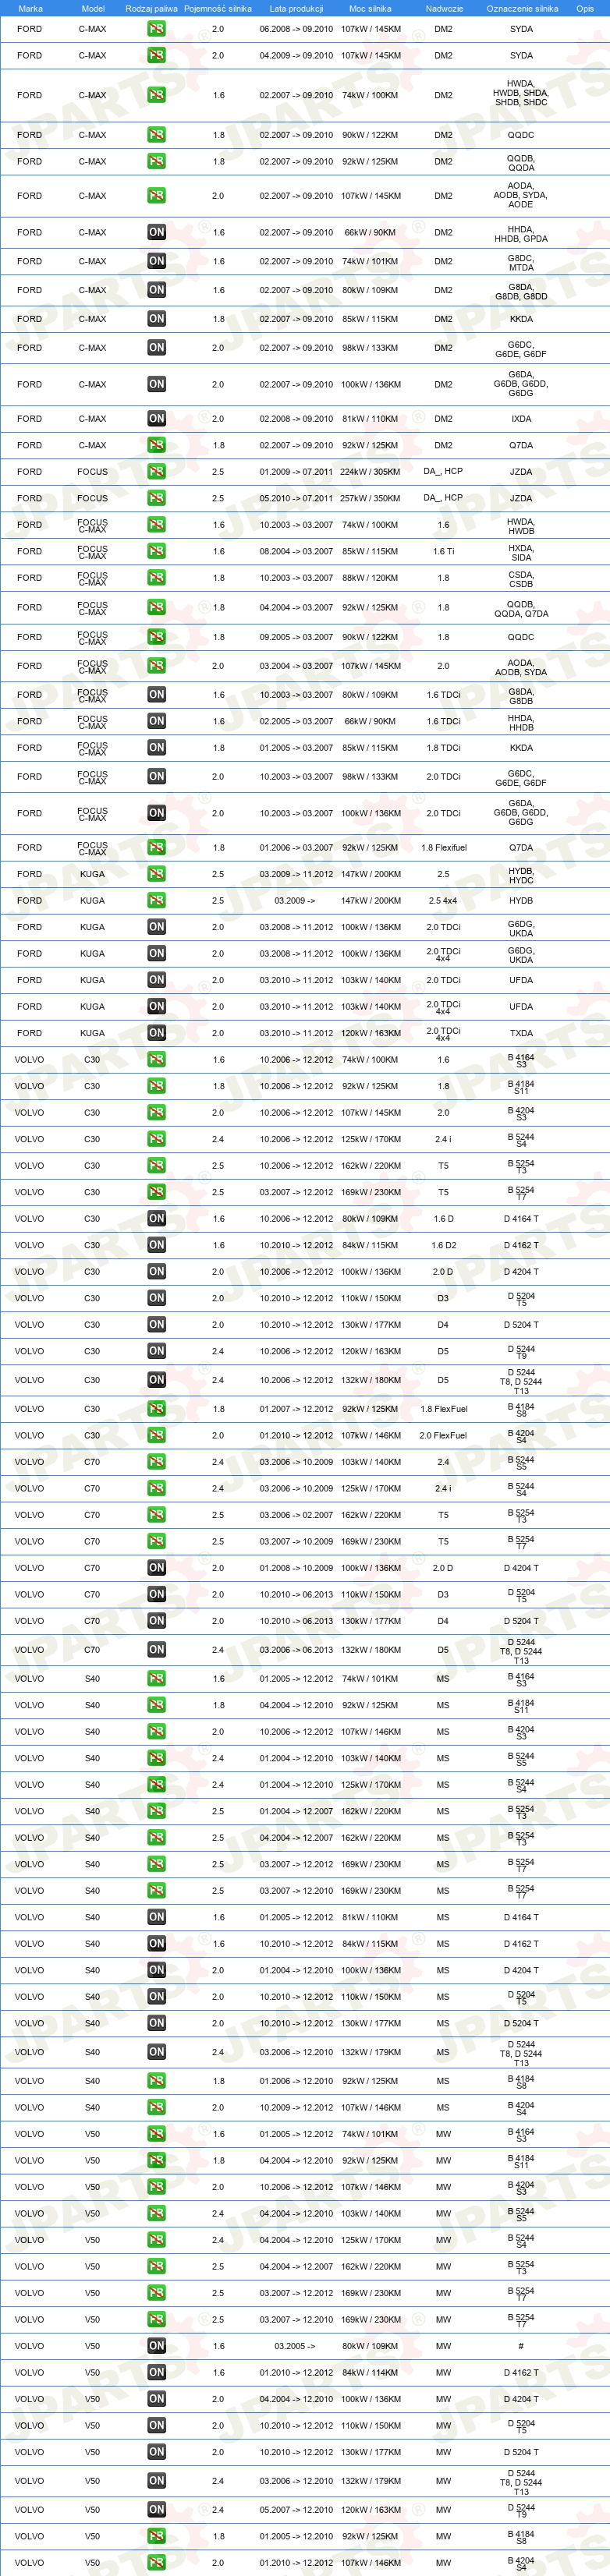Click diesel ON icon in GPDA engine row

[x=157, y=232]
